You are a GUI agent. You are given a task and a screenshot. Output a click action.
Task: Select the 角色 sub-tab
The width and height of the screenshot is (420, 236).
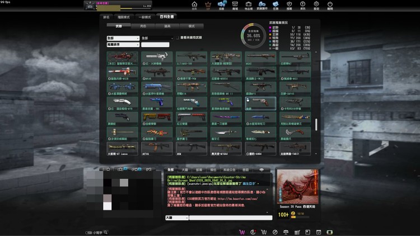pos(143,26)
